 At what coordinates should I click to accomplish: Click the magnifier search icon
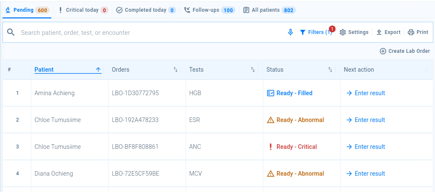[x=11, y=32]
